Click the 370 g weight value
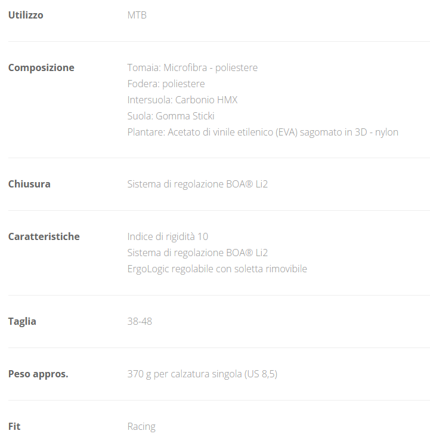 click(202, 374)
